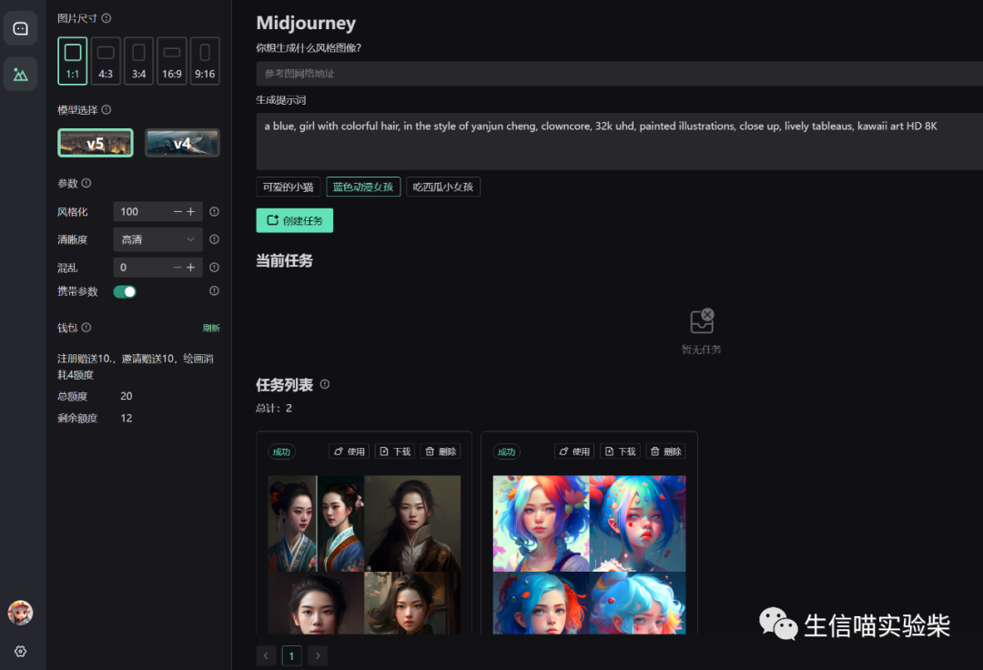Download the colorful-hair girl task result
This screenshot has height=670, width=983.
[621, 452]
